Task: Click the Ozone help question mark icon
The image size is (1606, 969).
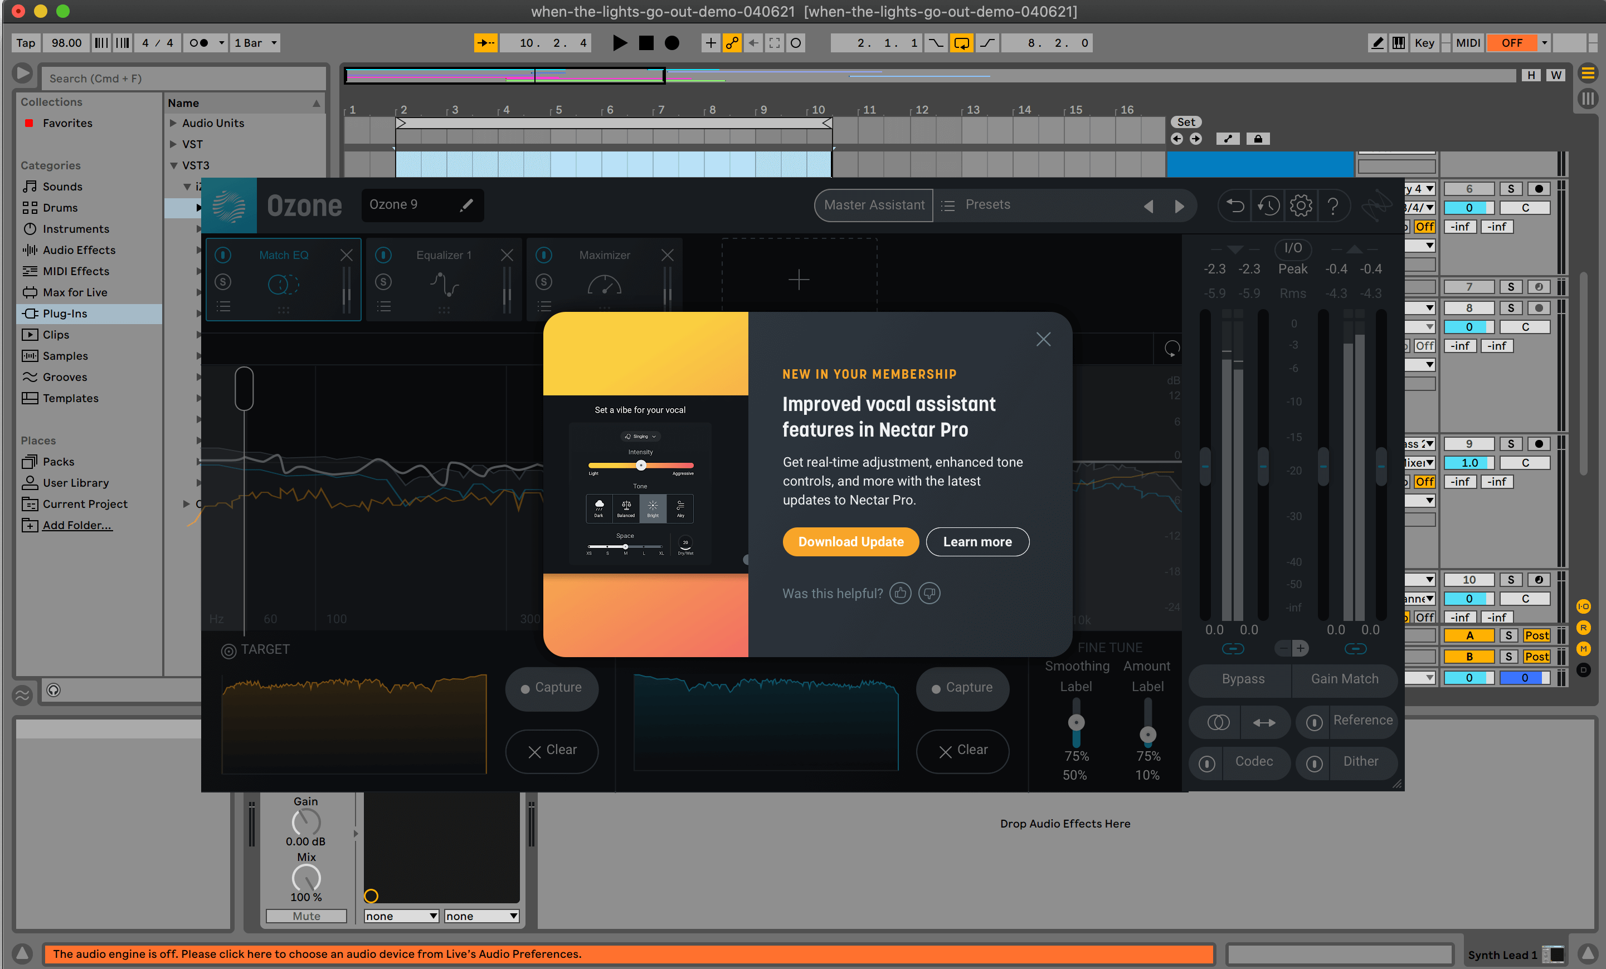Action: point(1333,206)
